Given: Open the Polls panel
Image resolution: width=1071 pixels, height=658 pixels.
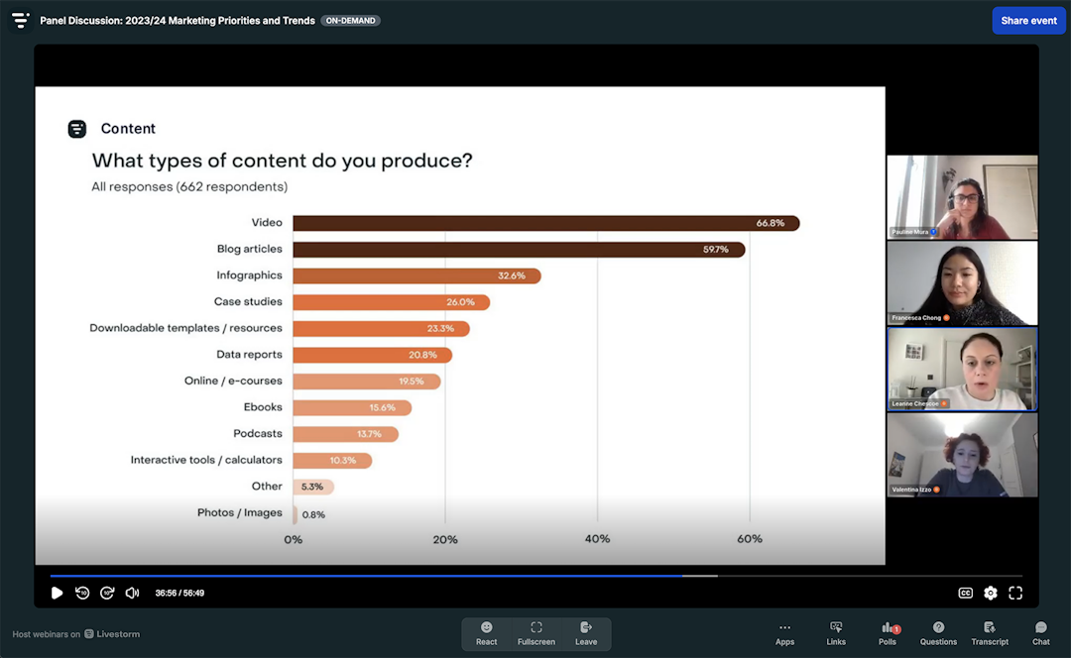Looking at the screenshot, I should (x=888, y=633).
